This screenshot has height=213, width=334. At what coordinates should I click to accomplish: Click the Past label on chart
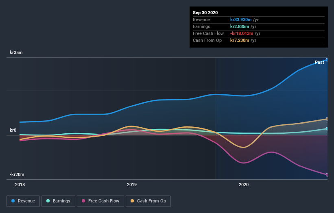click(x=319, y=62)
